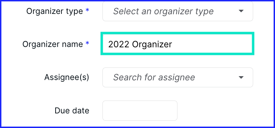Click the arrow icon in Assignee(s) field
275x128 pixels.
click(241, 77)
